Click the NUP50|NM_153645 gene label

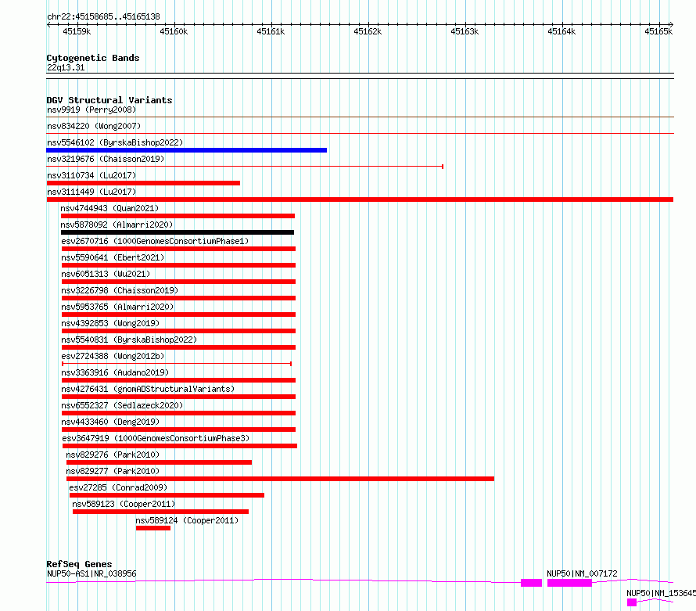pyautogui.click(x=661, y=593)
